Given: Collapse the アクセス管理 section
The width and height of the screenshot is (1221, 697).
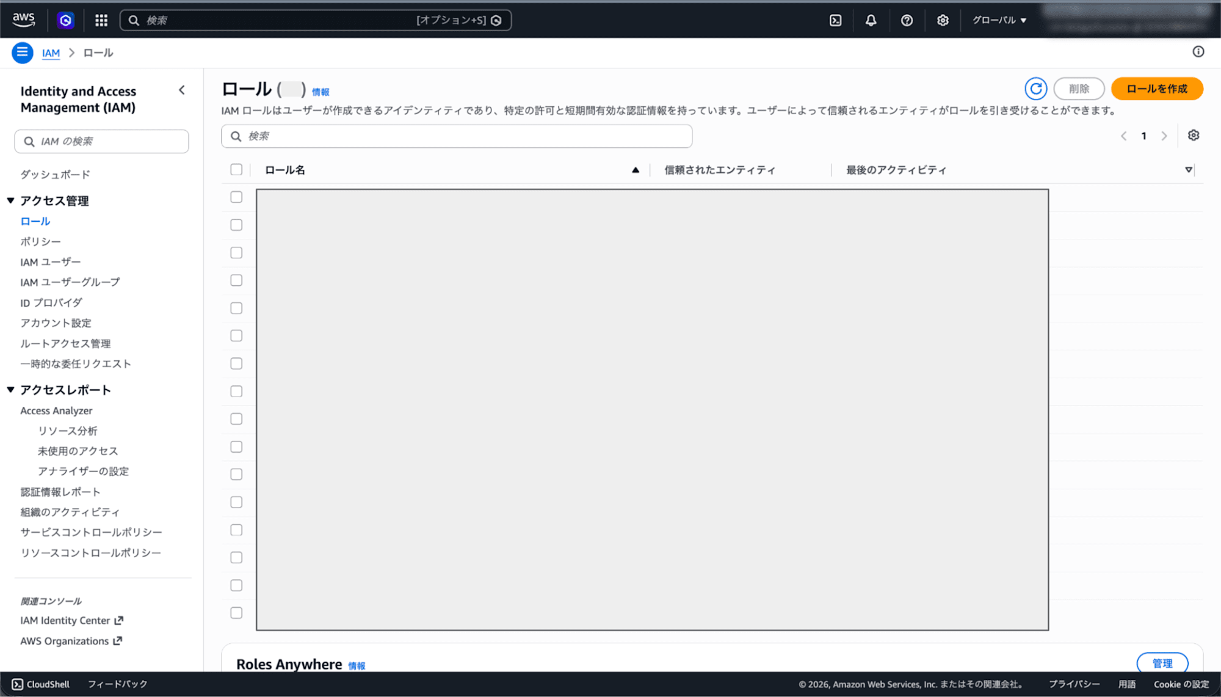Looking at the screenshot, I should [x=10, y=200].
